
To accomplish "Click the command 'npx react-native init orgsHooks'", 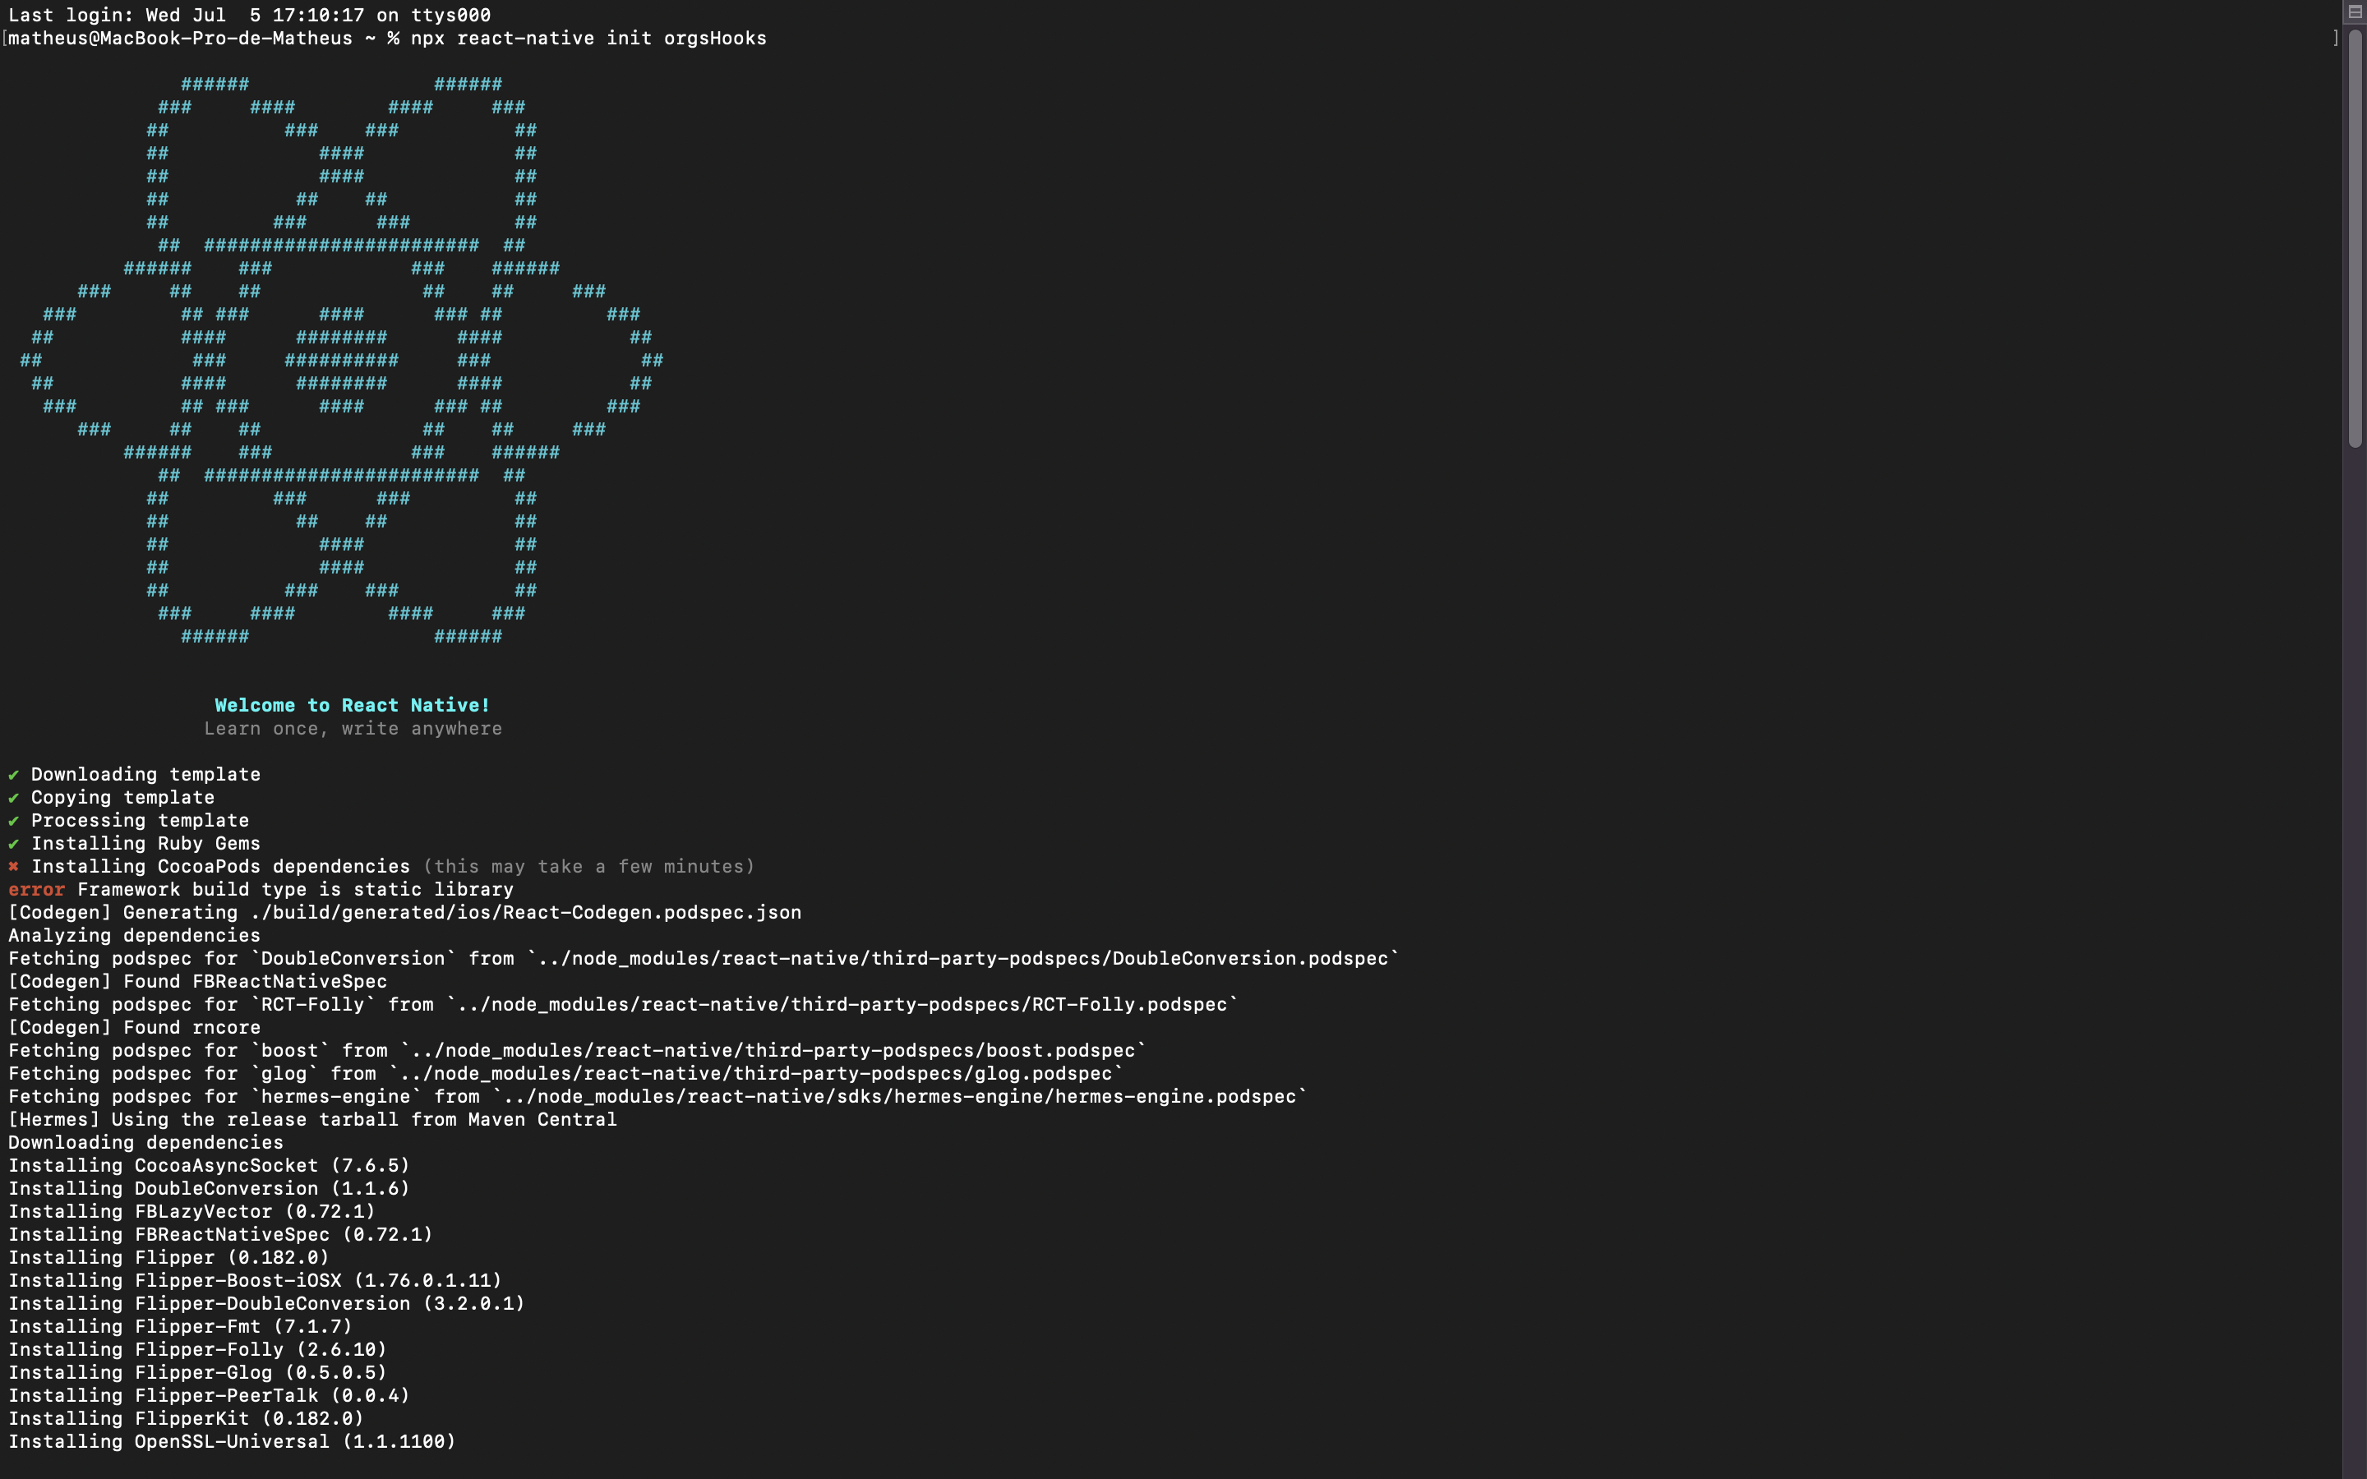I will coord(588,38).
